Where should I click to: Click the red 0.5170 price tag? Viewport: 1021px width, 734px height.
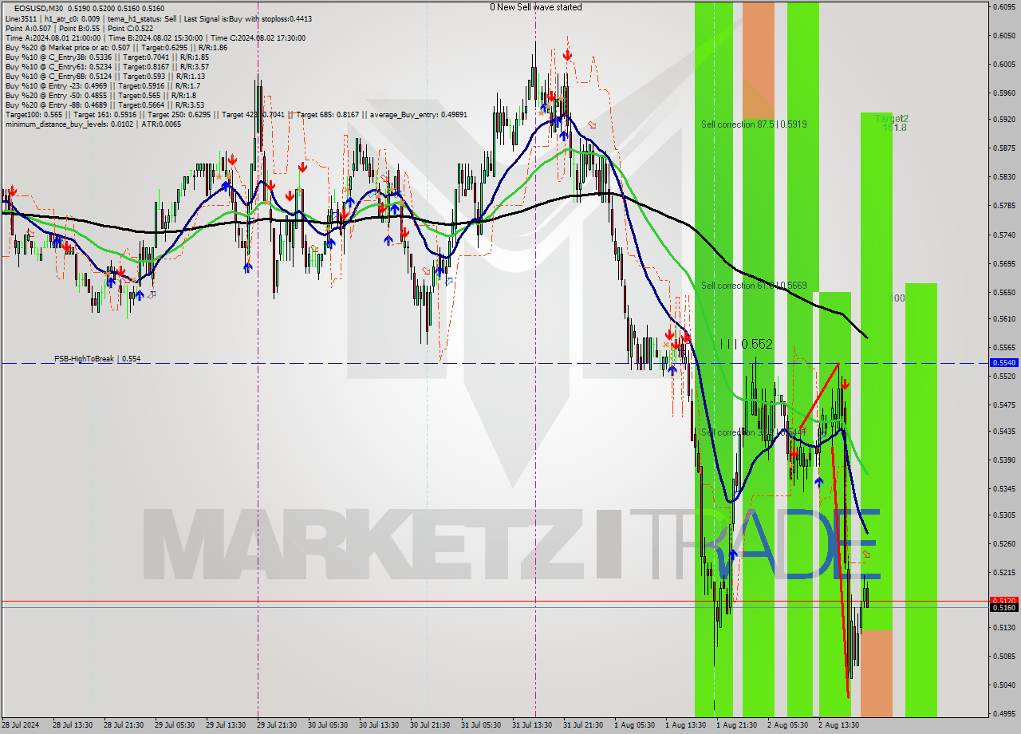click(x=1004, y=600)
